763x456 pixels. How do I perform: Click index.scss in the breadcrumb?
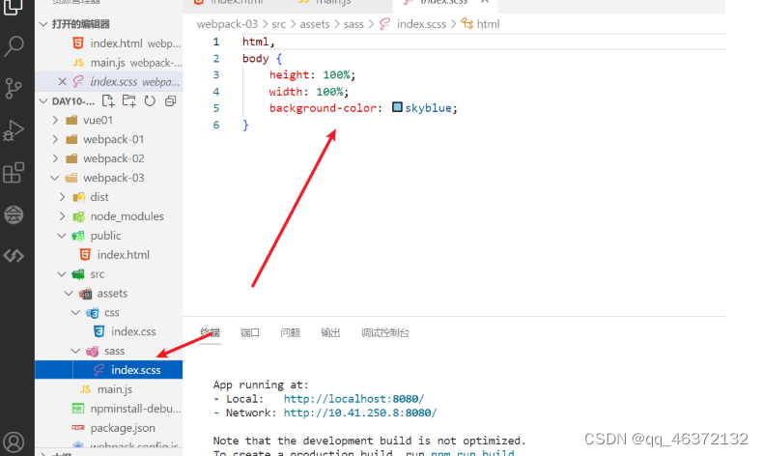click(x=421, y=24)
